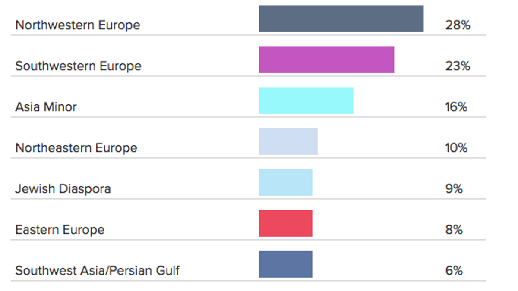Click the light blue Jewish Diaspora bar
518x291 pixels.
(285, 182)
